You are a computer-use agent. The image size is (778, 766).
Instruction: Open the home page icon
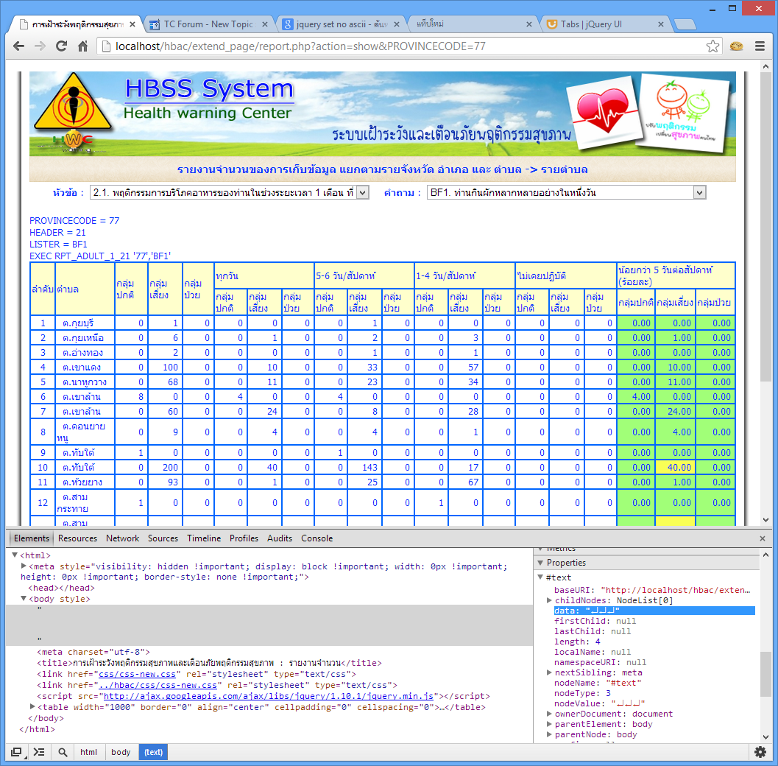[83, 46]
